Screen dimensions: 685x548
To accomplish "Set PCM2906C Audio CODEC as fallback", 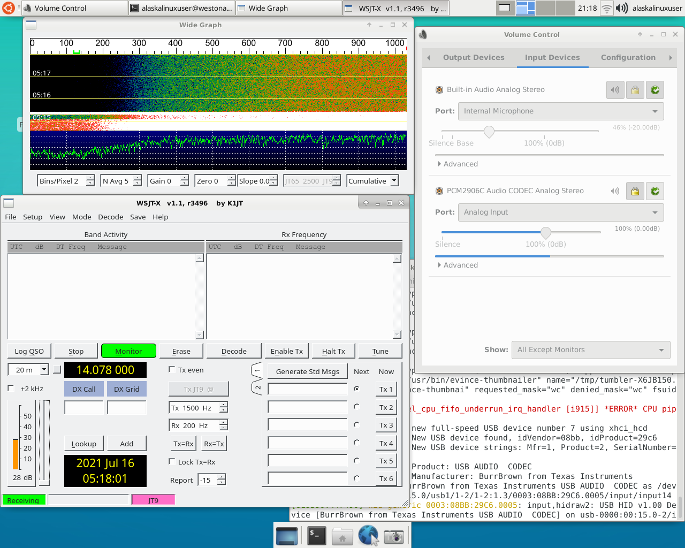I will [654, 191].
